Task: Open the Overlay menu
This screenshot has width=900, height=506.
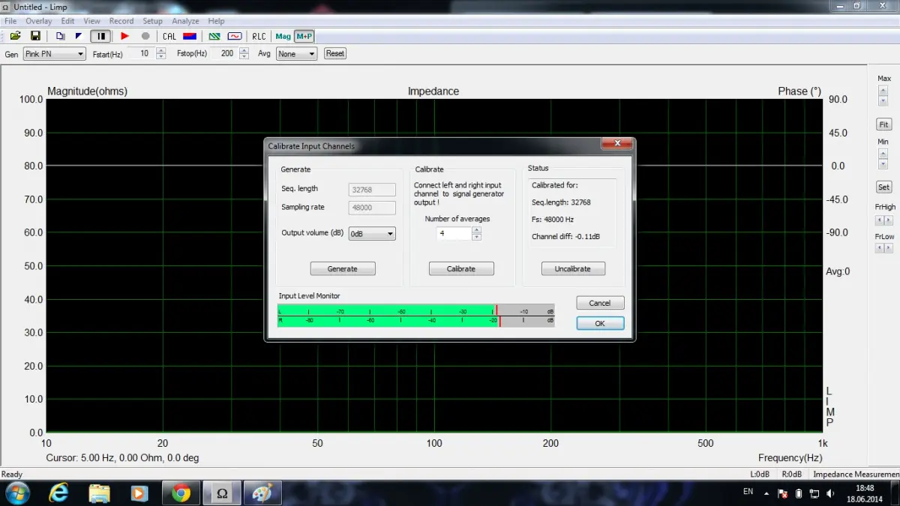Action: coord(39,21)
